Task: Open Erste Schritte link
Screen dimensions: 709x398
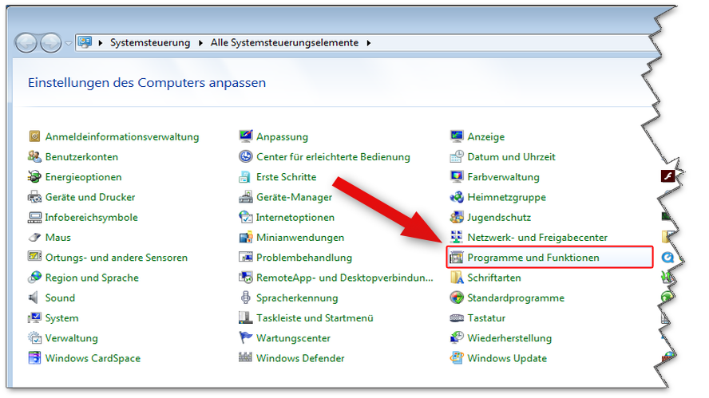Action: [286, 176]
